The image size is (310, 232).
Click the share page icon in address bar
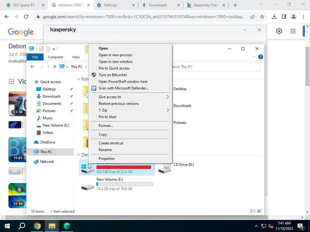click(x=252, y=17)
